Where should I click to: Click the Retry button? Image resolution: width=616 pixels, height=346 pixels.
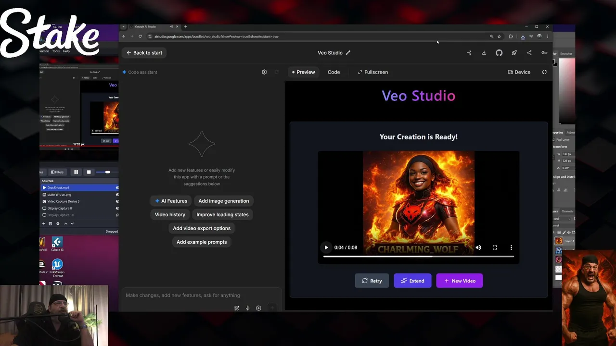(x=372, y=281)
